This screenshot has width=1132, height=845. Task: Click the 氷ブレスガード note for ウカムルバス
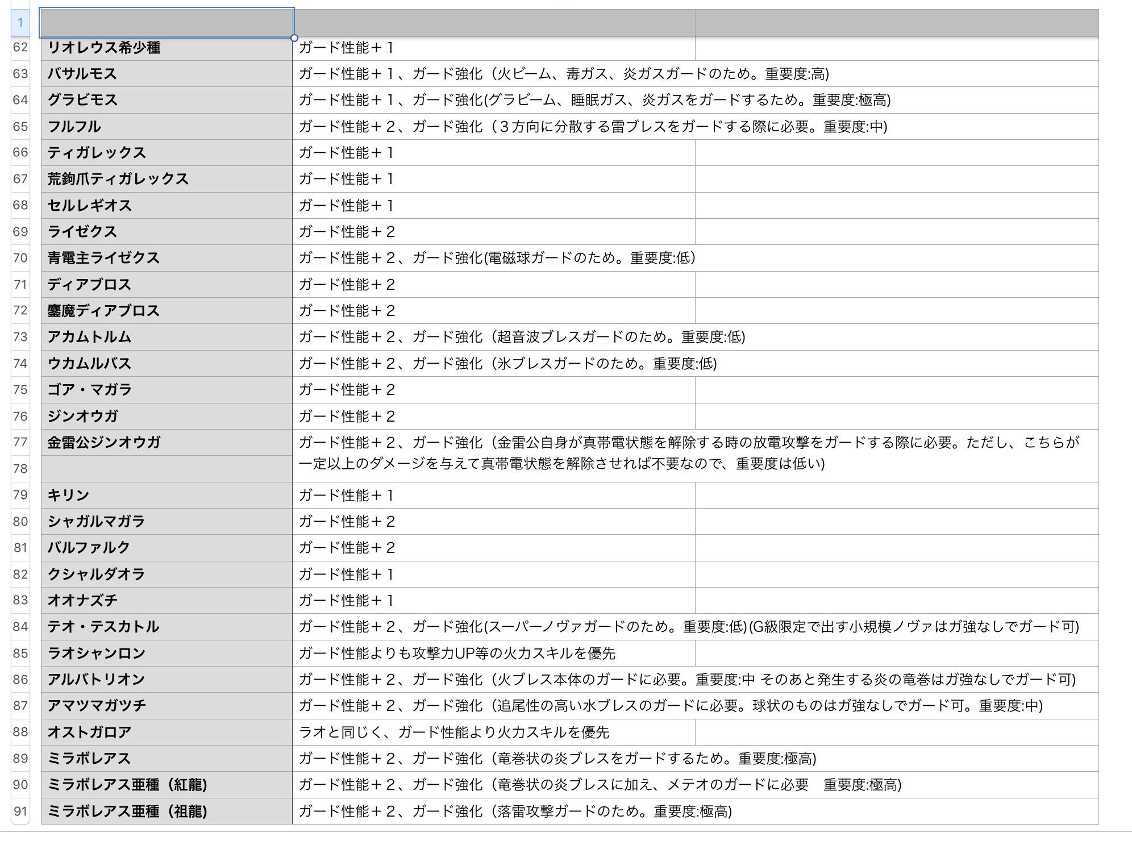[x=507, y=363]
